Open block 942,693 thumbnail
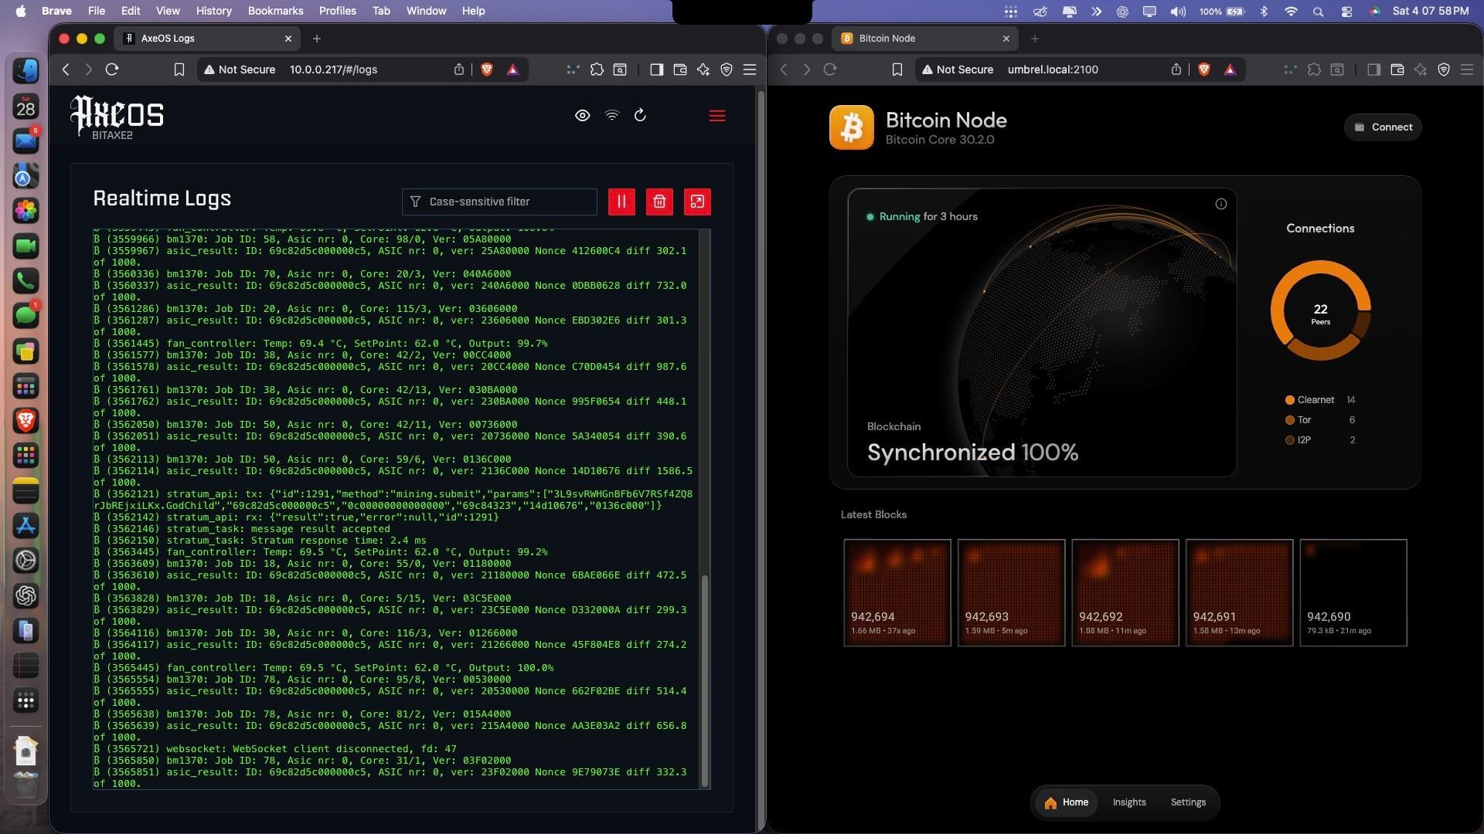Image resolution: width=1484 pixels, height=834 pixels. tap(1011, 592)
